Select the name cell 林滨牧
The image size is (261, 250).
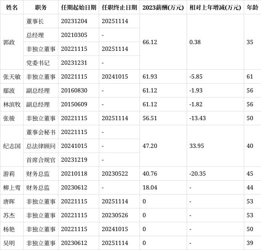click(11, 104)
